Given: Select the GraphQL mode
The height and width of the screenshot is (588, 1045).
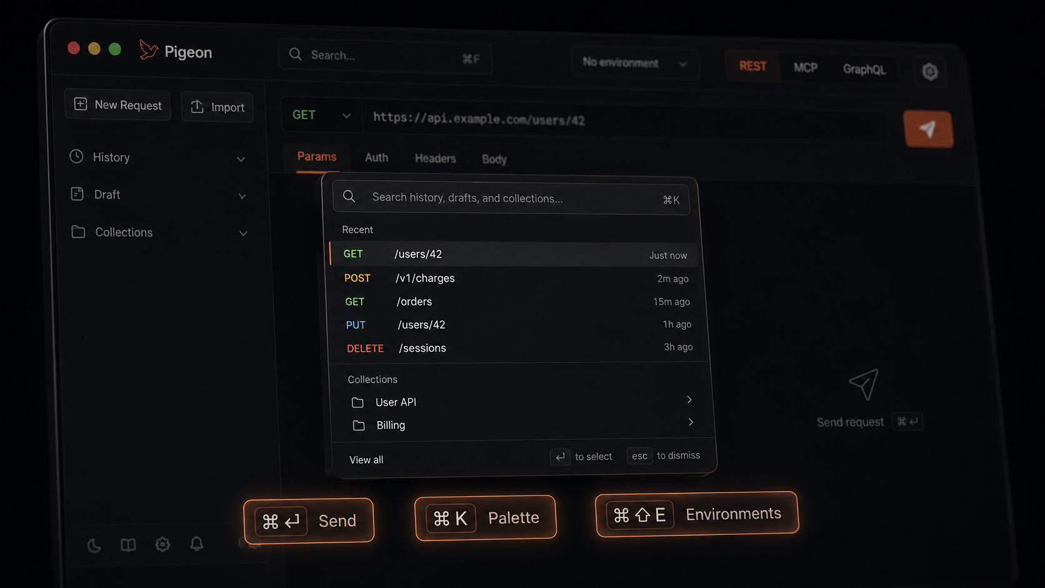Looking at the screenshot, I should (x=864, y=69).
